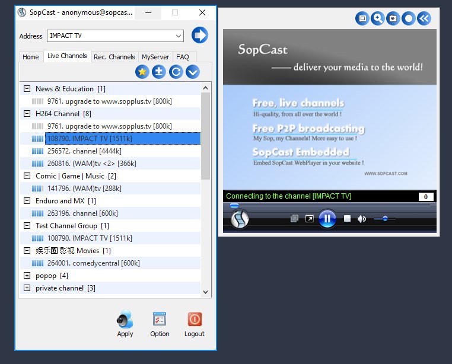Click the record circle icon above the player
This screenshot has width=452, height=364.
(408, 18)
